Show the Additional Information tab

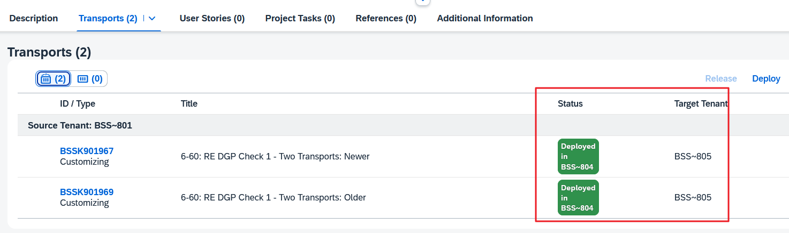(485, 18)
